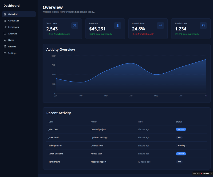213x177 pixels.
Task: Click the Recent Activity heading
Action: (x=59, y=113)
